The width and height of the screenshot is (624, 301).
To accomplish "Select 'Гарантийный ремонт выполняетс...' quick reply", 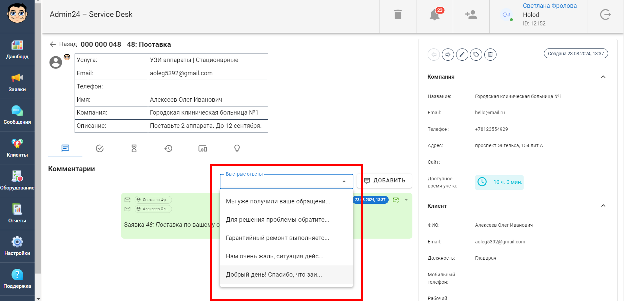I will click(287, 238).
